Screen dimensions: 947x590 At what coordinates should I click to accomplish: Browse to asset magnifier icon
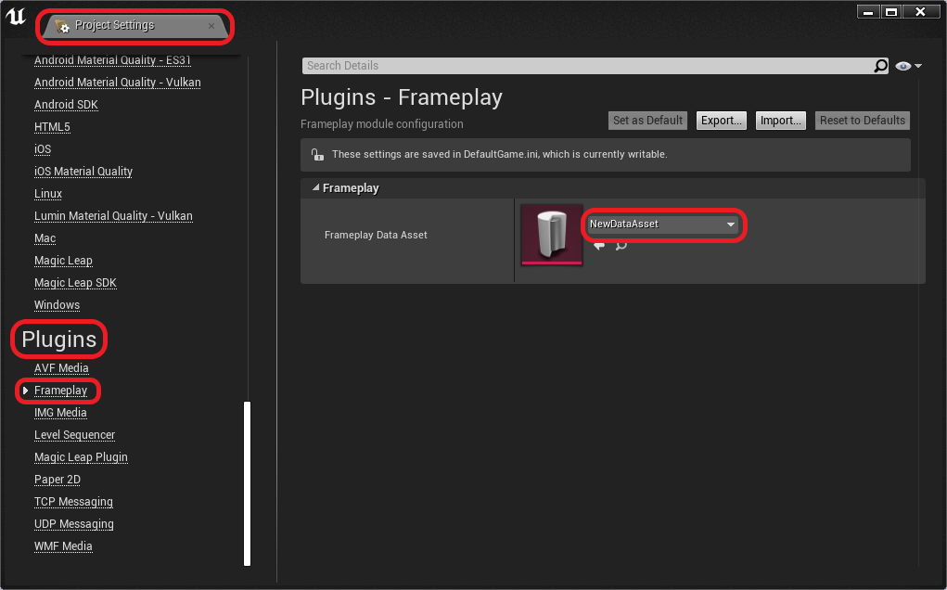coord(621,245)
